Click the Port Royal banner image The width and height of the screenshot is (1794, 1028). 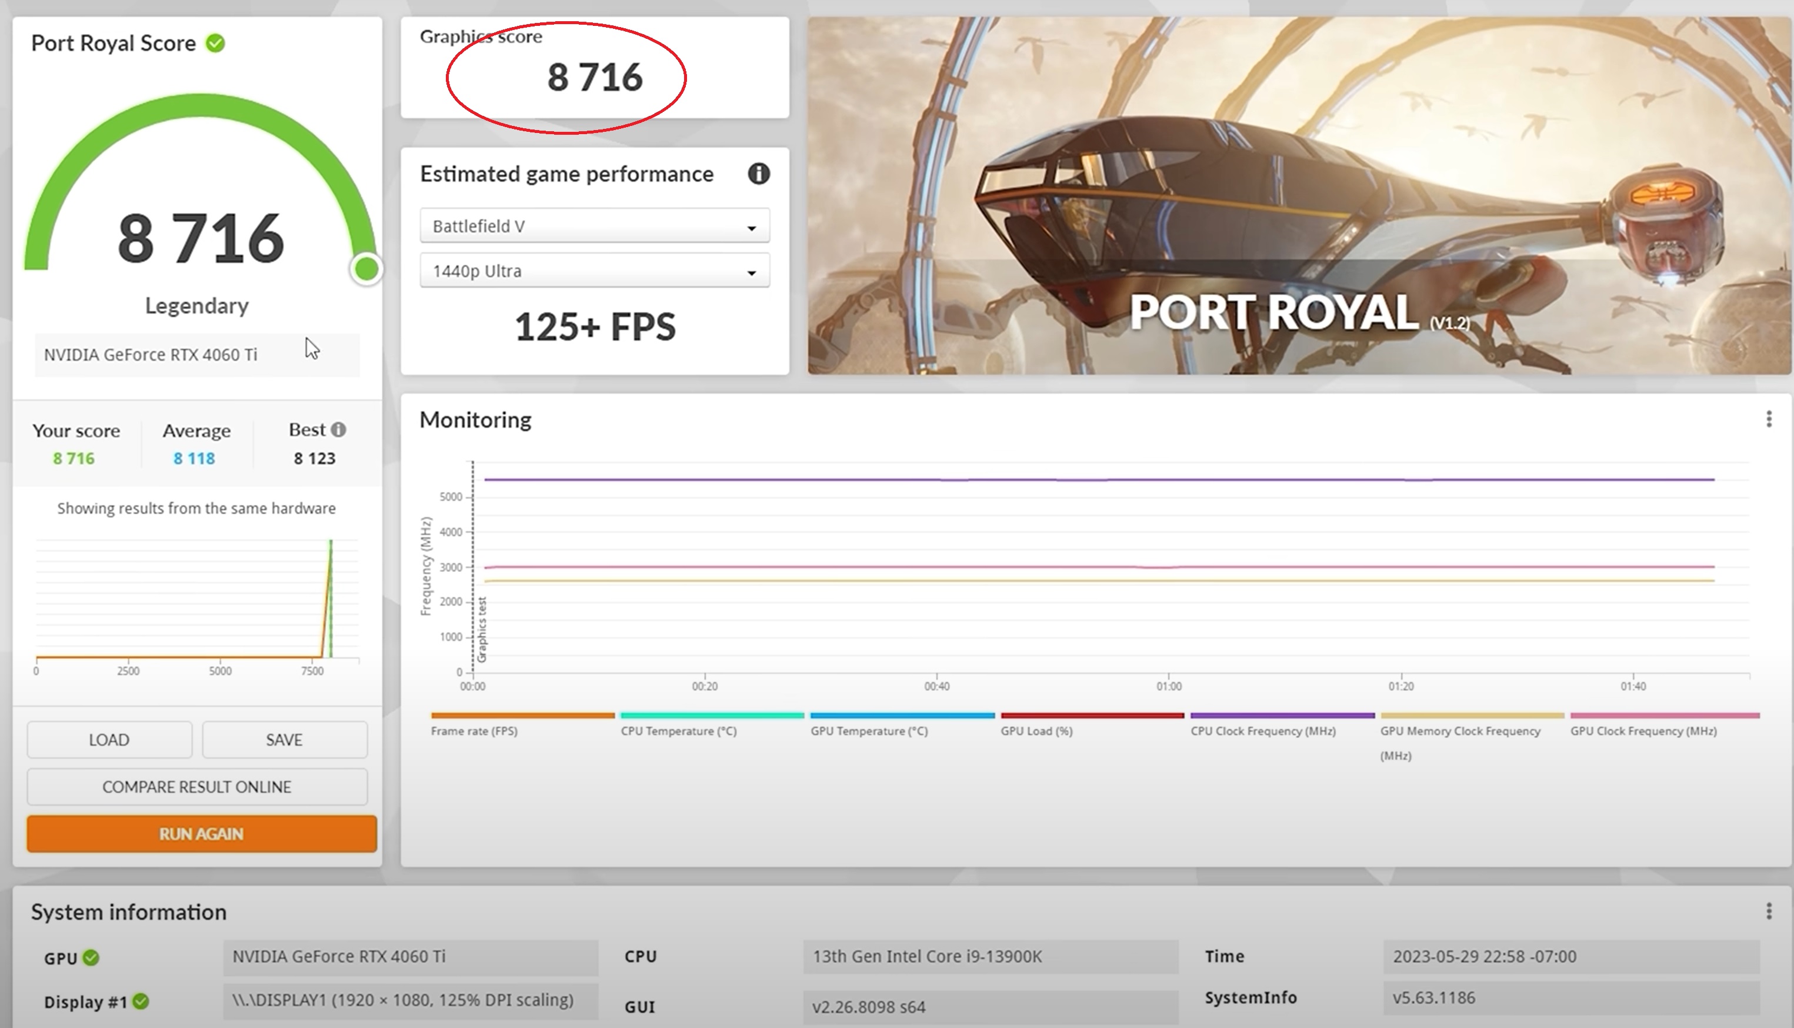[x=1299, y=195]
